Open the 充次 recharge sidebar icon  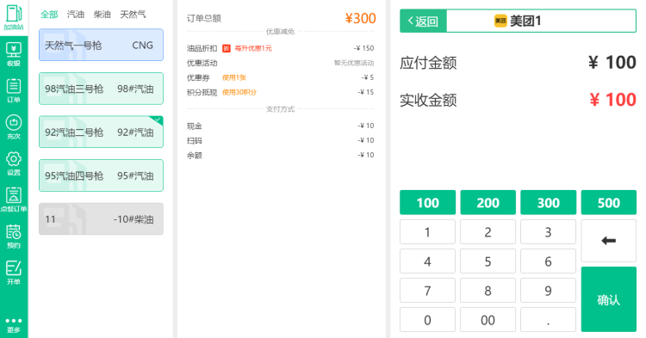tap(14, 126)
